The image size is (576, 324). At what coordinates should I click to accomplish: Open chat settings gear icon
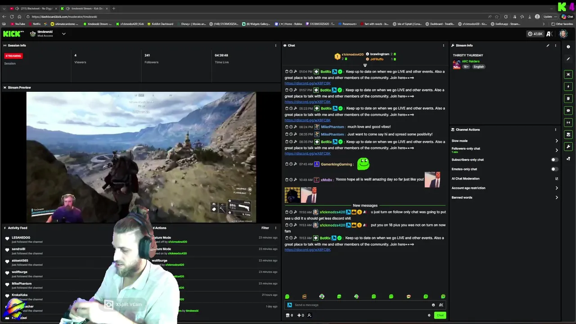click(x=429, y=315)
